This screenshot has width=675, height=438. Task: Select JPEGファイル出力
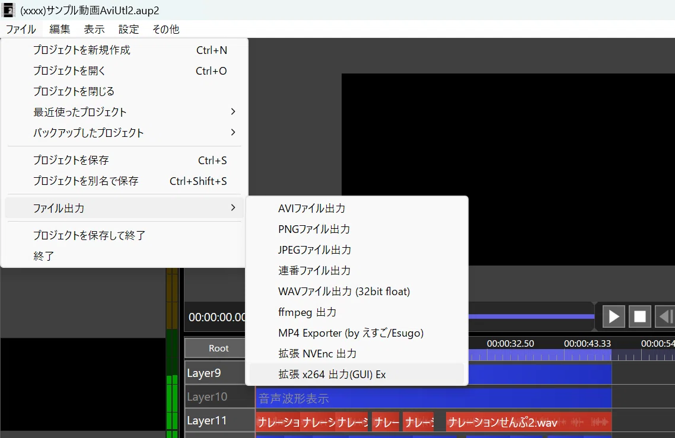click(x=356, y=250)
